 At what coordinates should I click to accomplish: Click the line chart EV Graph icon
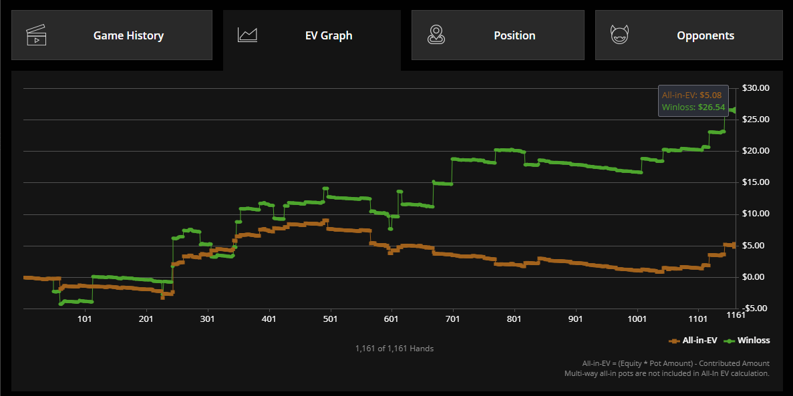coord(247,35)
